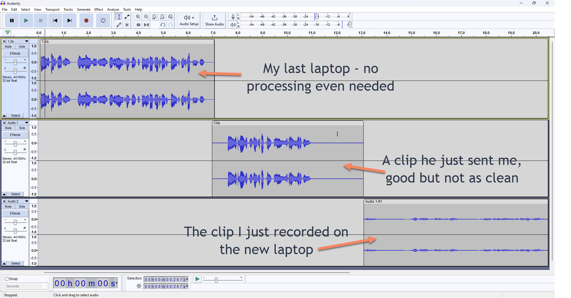This screenshot has height=298, width=571.
Task: Enable the Snap checkbox
Action: coord(7,279)
